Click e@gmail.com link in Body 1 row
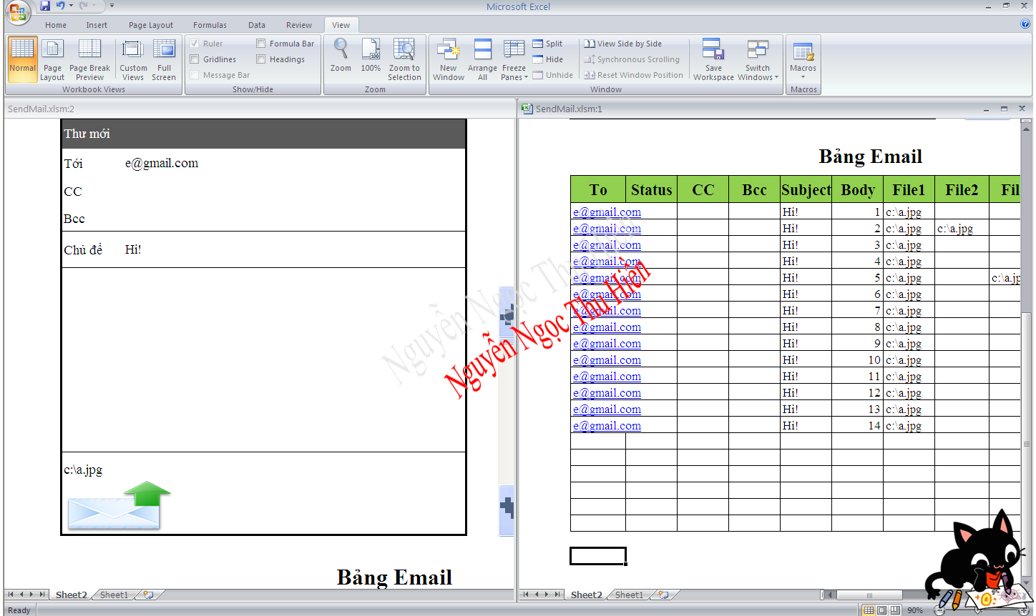Image resolution: width=1036 pixels, height=616 pixels. [607, 212]
